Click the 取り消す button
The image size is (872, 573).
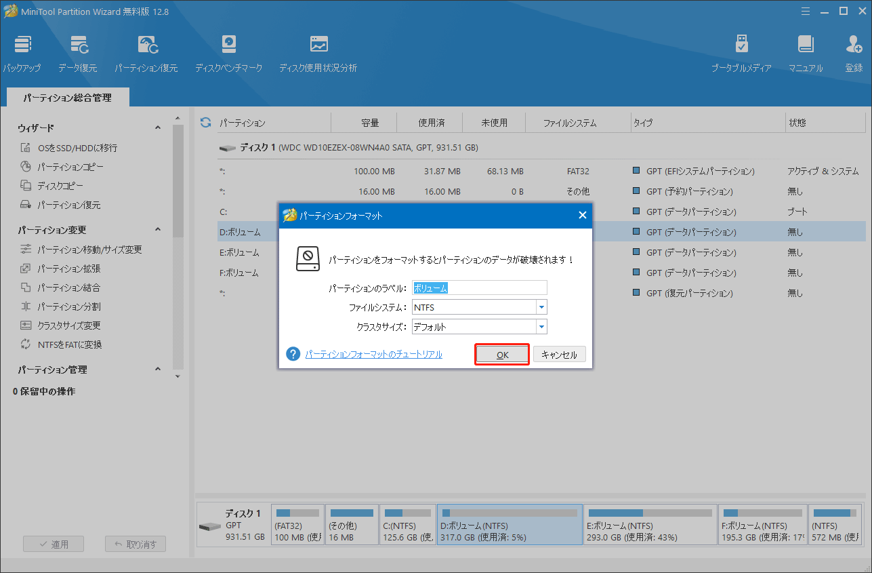(136, 544)
